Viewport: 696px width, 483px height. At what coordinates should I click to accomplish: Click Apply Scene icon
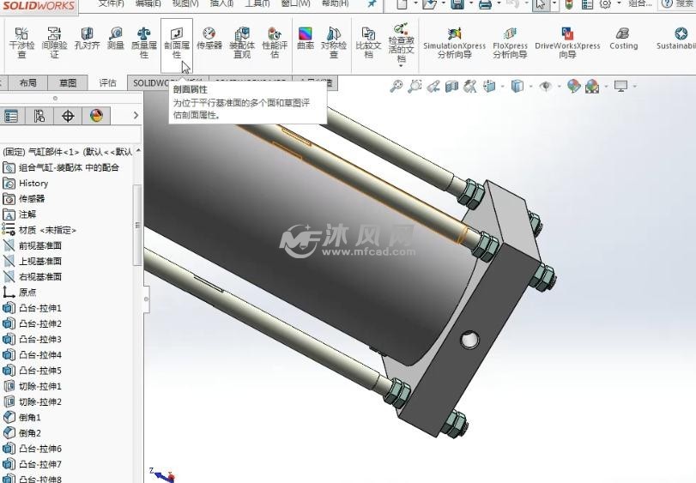(x=592, y=86)
